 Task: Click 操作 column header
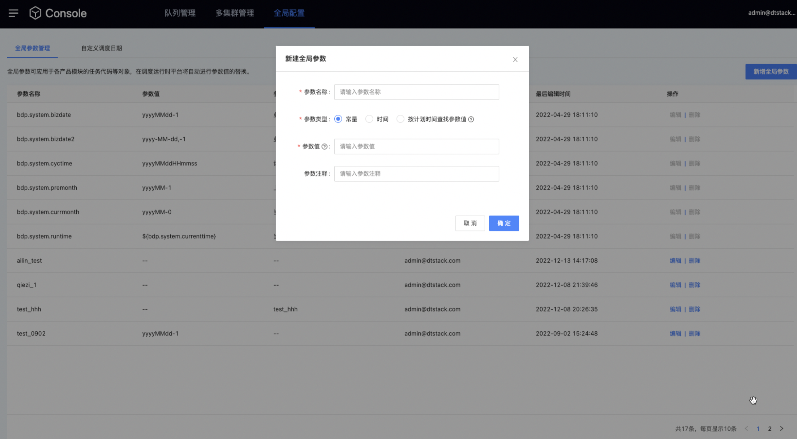(x=672, y=94)
